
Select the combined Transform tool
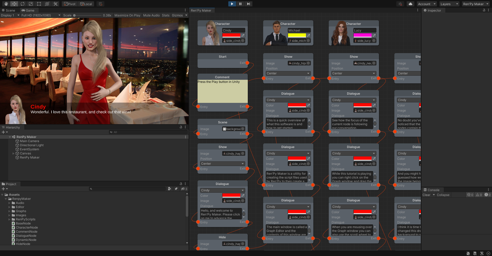(x=47, y=4)
